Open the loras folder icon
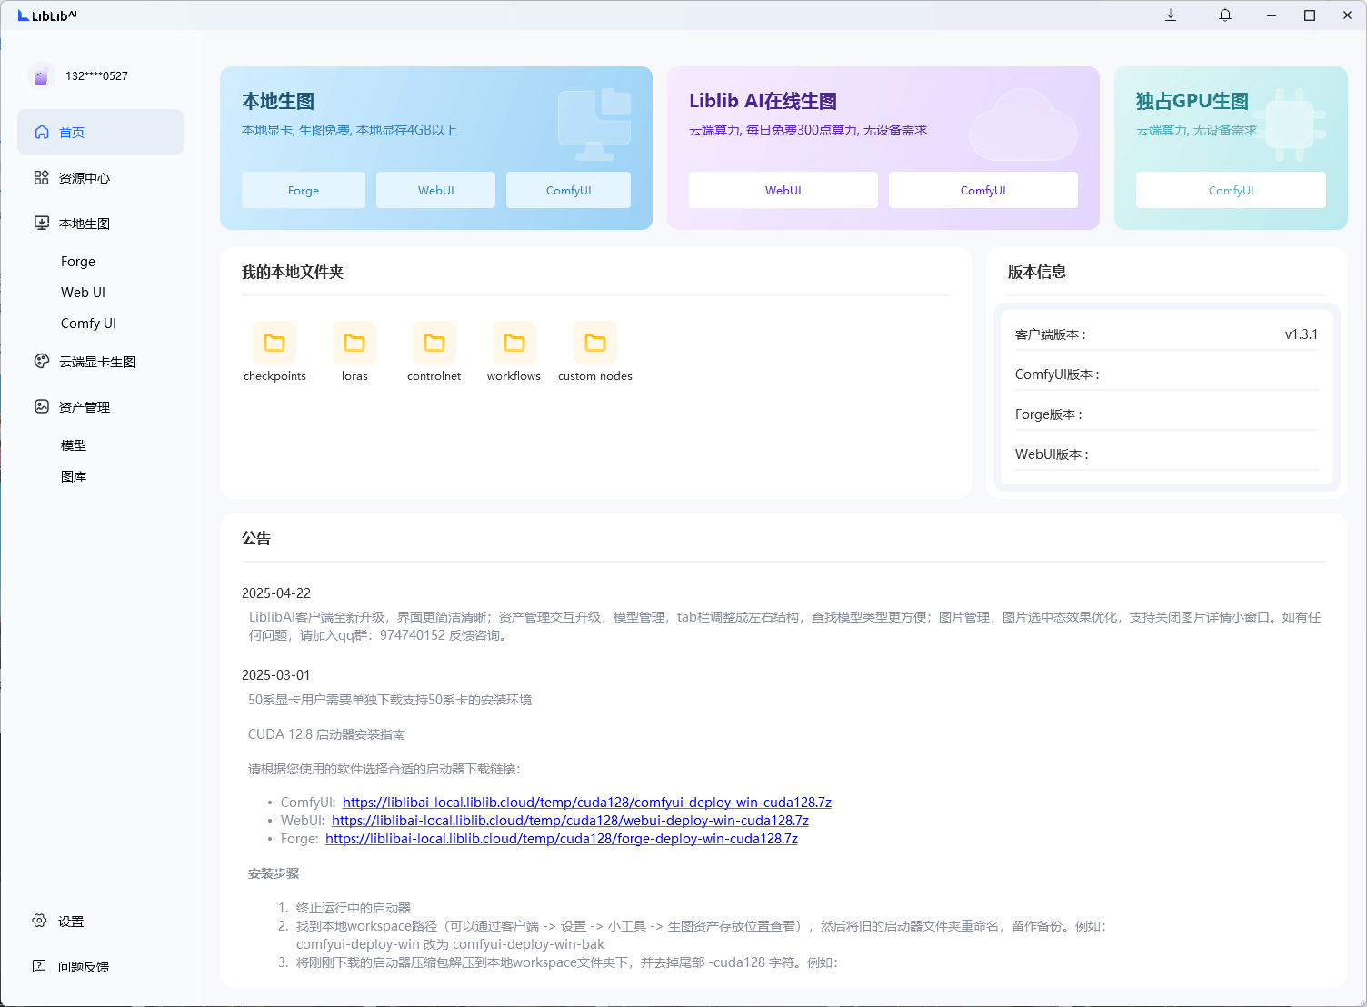This screenshot has height=1007, width=1367. coord(354,343)
